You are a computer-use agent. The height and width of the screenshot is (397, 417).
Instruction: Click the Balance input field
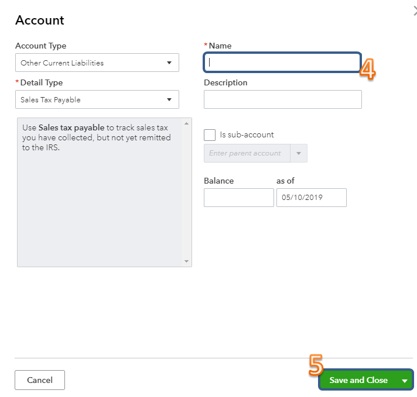[238, 198]
